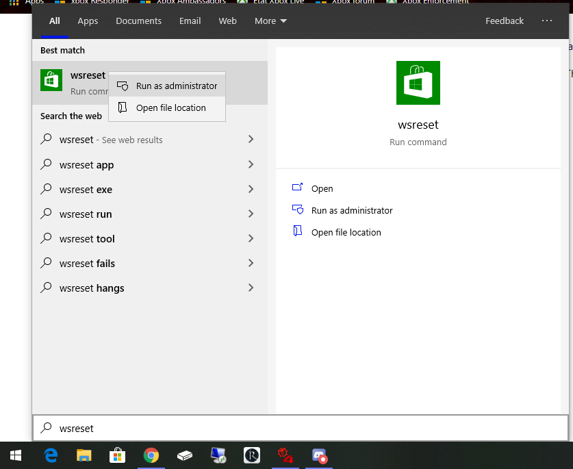
Task: Expand the 'wsreset - See web results' chevron
Action: point(251,139)
